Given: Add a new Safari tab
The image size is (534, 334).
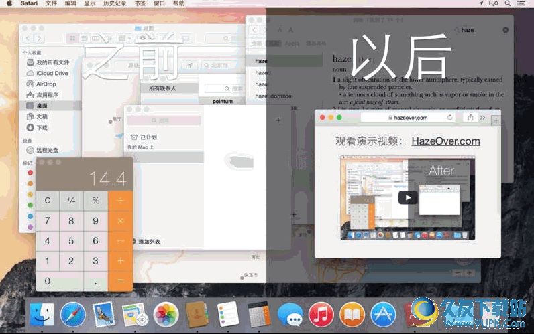Looking at the screenshot, I should pyautogui.click(x=496, y=120).
